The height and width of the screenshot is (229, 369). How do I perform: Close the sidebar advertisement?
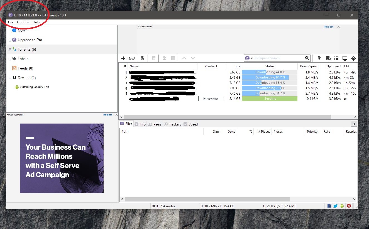coord(116,115)
